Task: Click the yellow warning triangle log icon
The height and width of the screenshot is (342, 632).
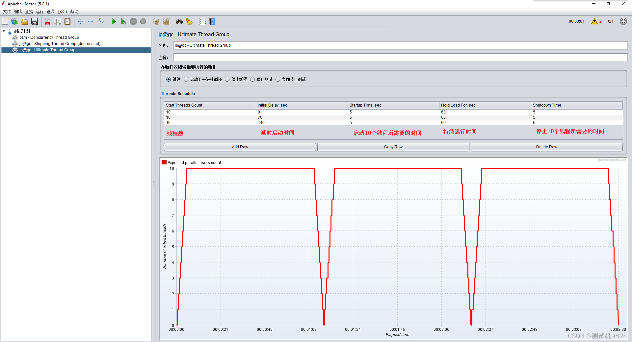Action: (594, 21)
